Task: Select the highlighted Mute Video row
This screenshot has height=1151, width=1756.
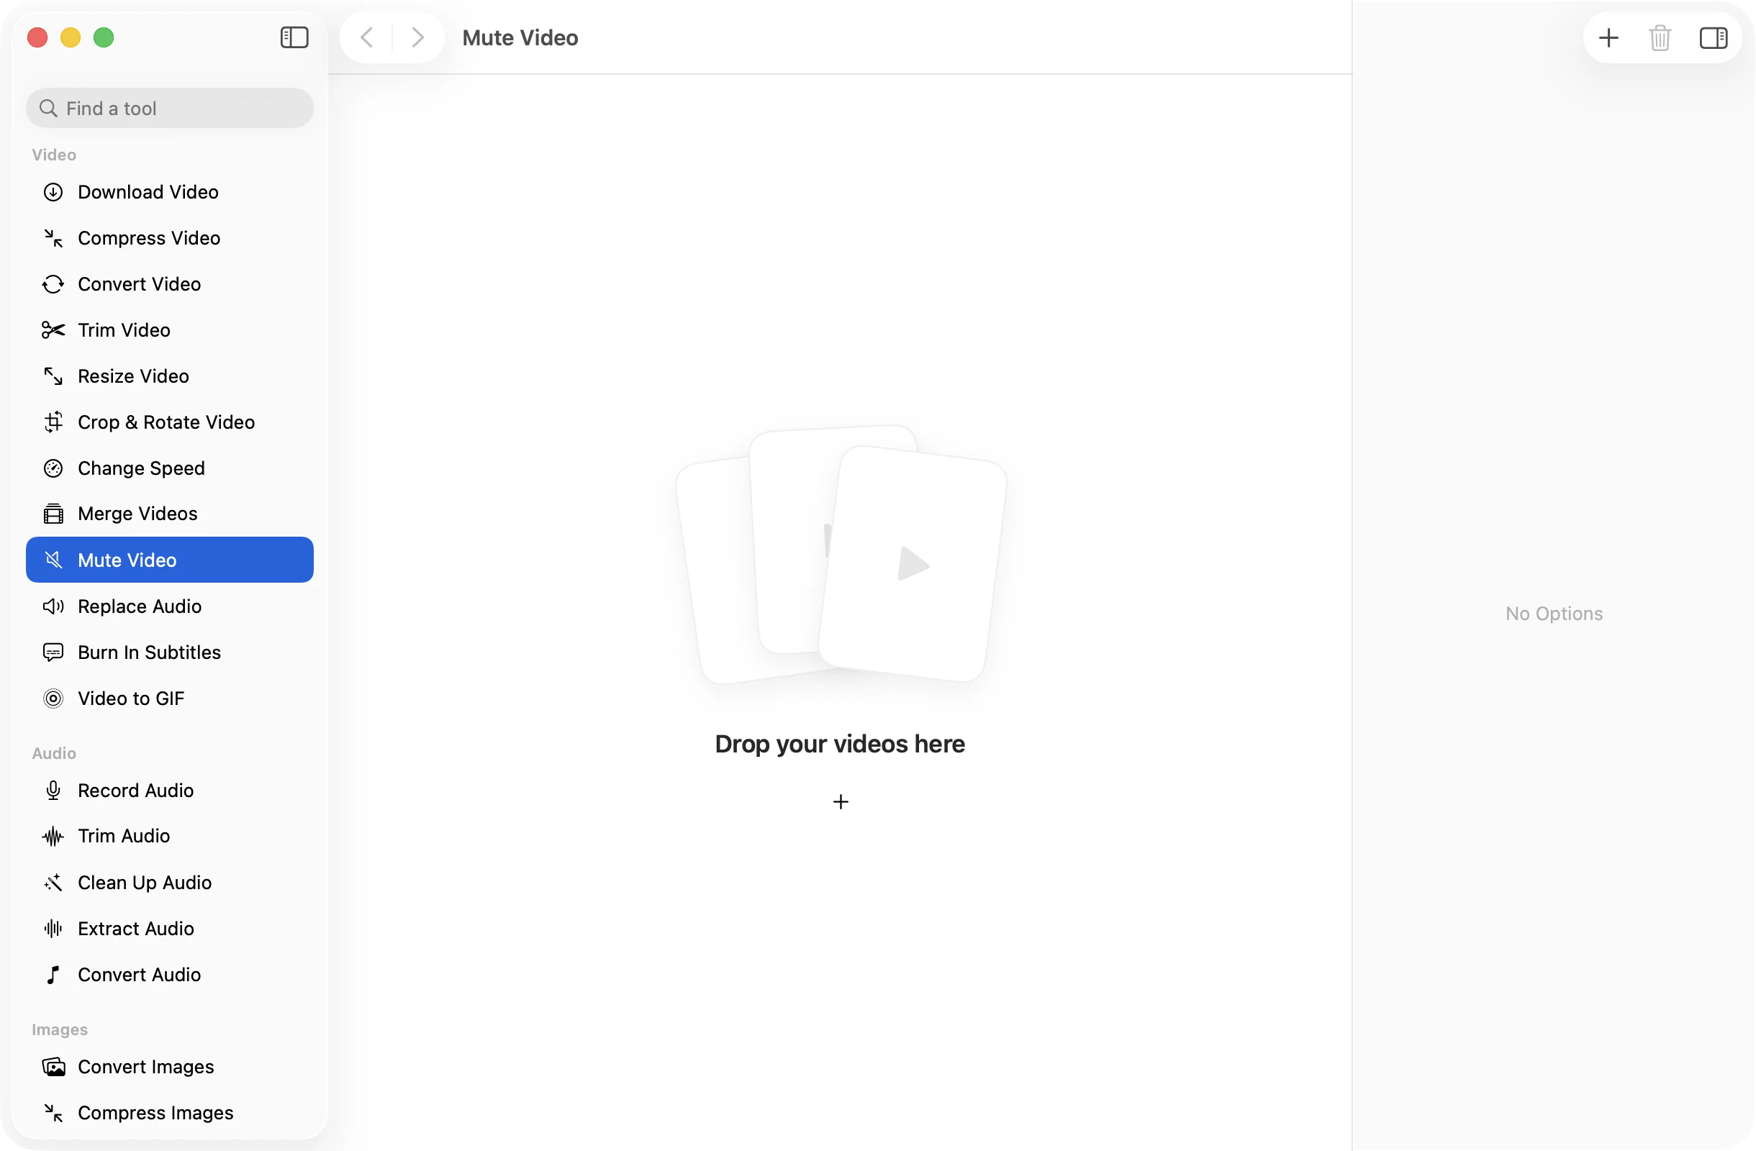Action: point(170,560)
